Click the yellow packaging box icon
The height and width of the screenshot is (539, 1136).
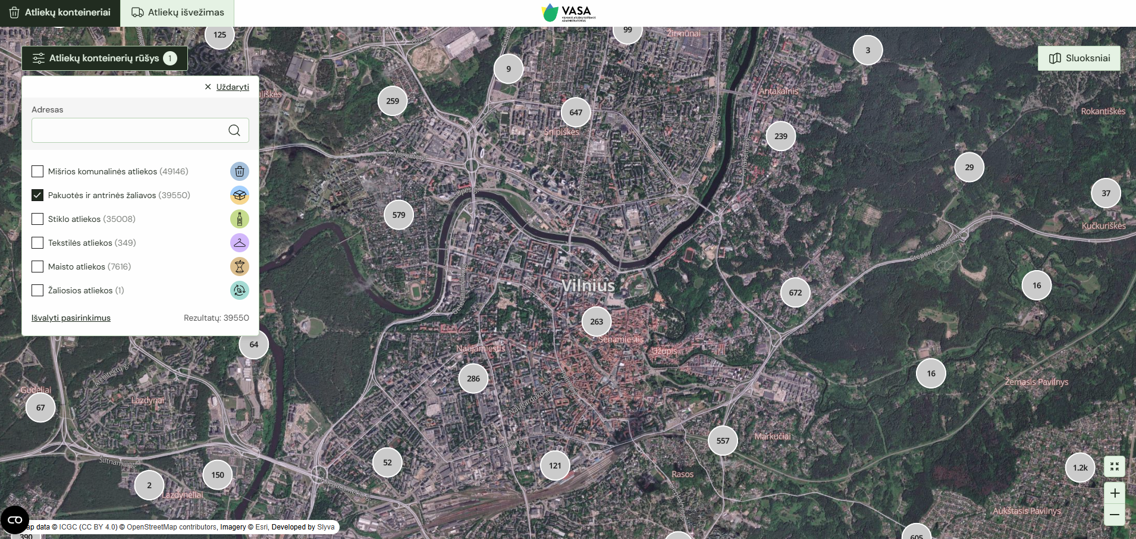[239, 195]
